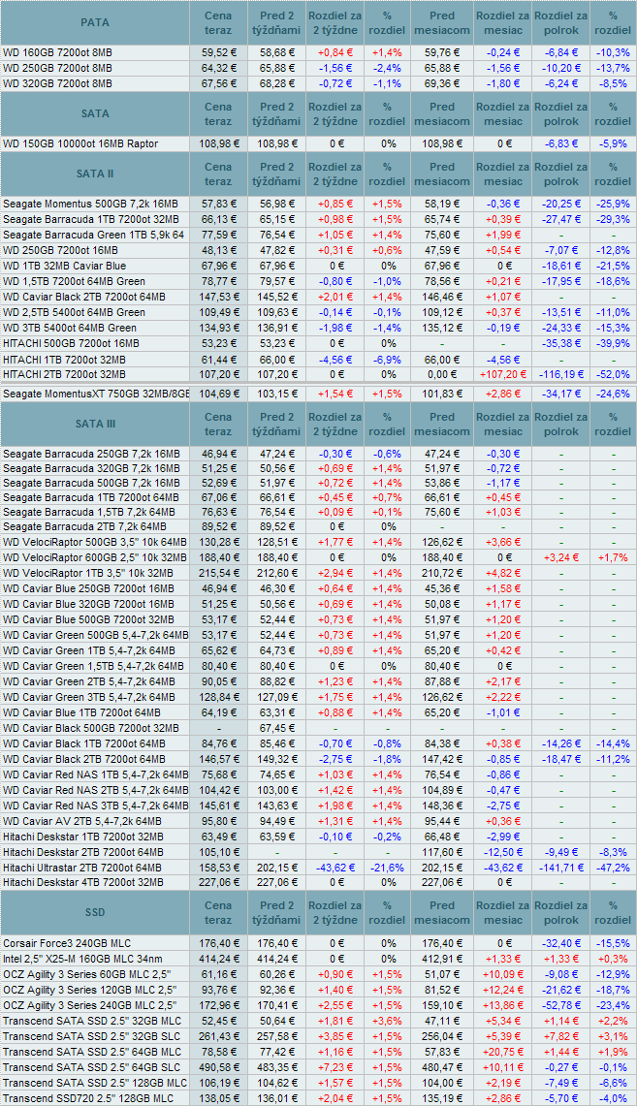The image size is (637, 1106).
Task: Select the '+13,86 €' monthly difference cell
Action: (x=503, y=1005)
